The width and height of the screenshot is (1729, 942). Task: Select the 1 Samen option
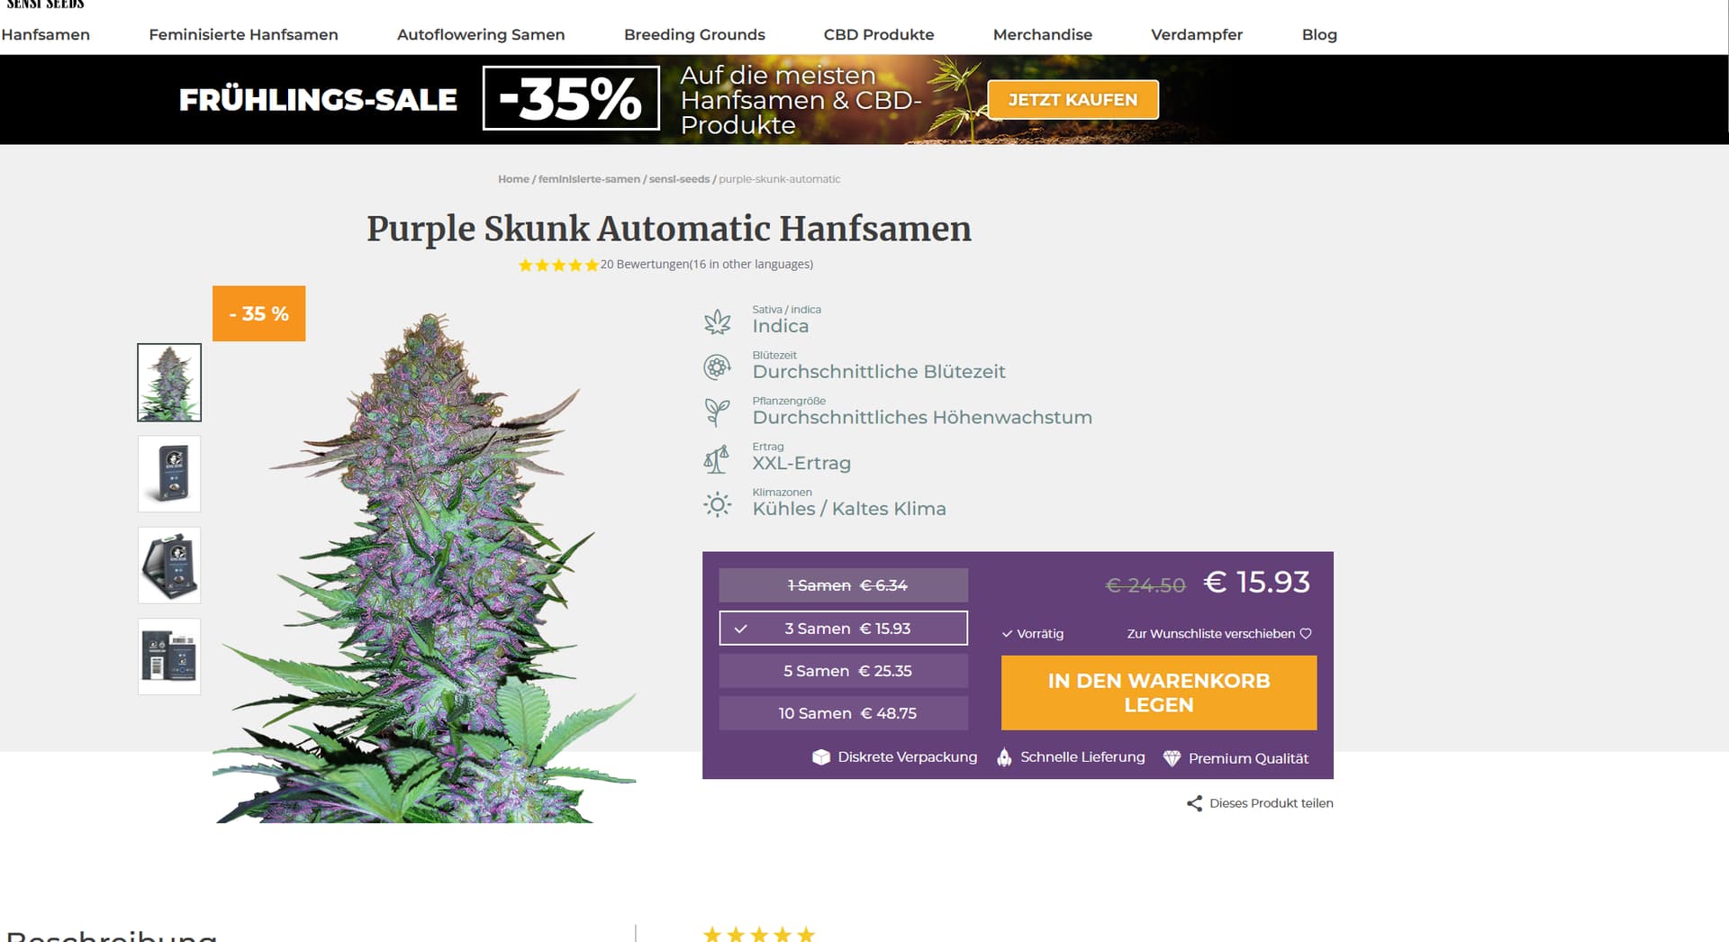[x=843, y=585]
